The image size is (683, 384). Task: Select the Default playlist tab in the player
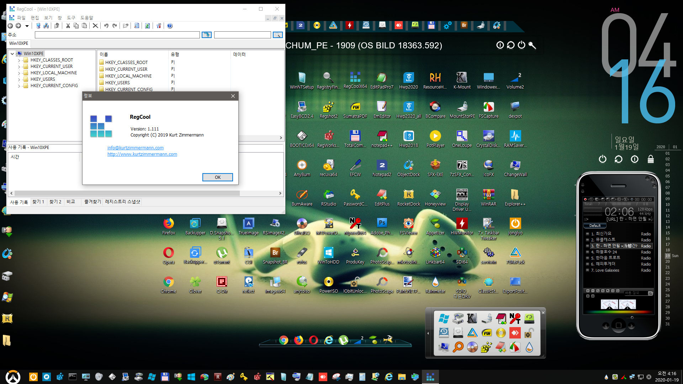click(595, 225)
